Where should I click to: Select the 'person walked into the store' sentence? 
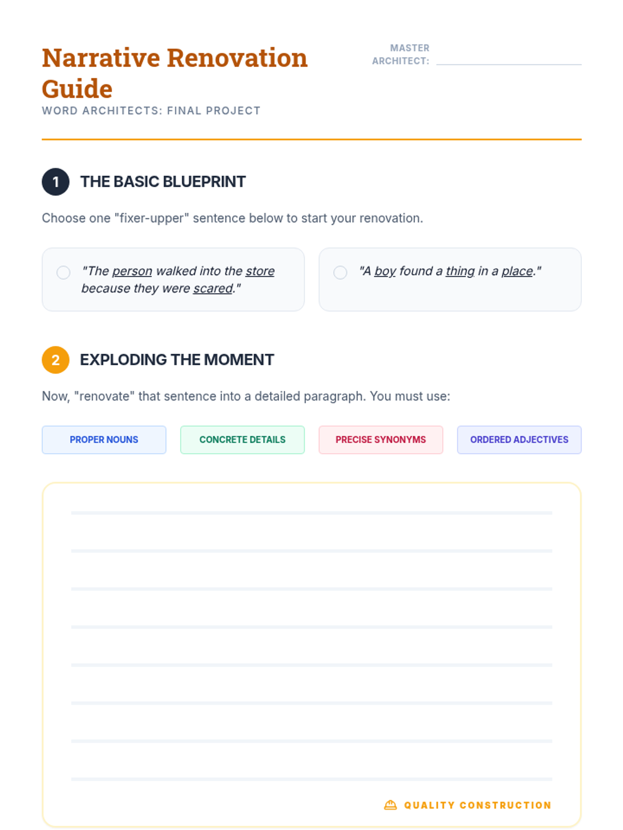[x=63, y=273]
